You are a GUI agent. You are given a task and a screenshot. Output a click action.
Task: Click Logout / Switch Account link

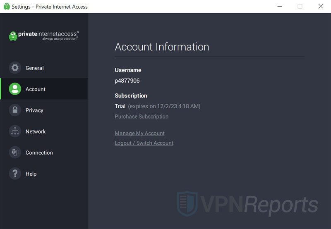pyautogui.click(x=144, y=143)
